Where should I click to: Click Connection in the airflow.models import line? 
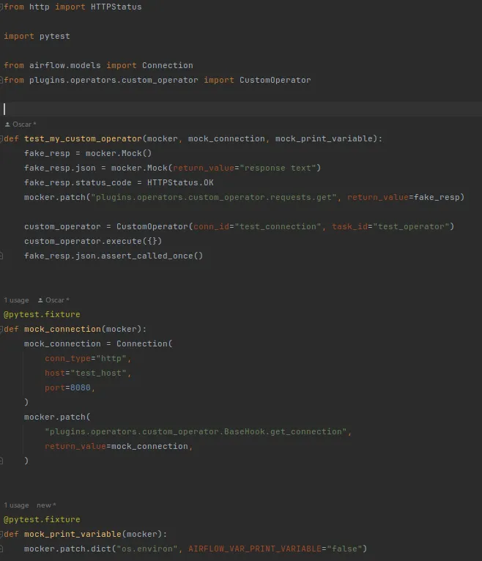tap(168, 65)
